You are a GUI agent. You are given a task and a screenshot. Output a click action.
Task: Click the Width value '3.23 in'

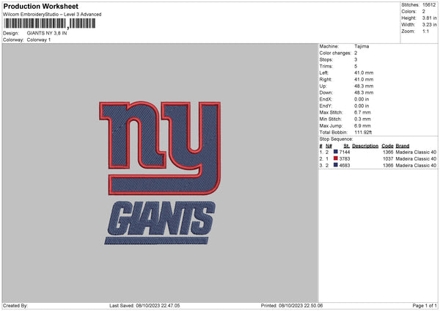tap(430, 25)
